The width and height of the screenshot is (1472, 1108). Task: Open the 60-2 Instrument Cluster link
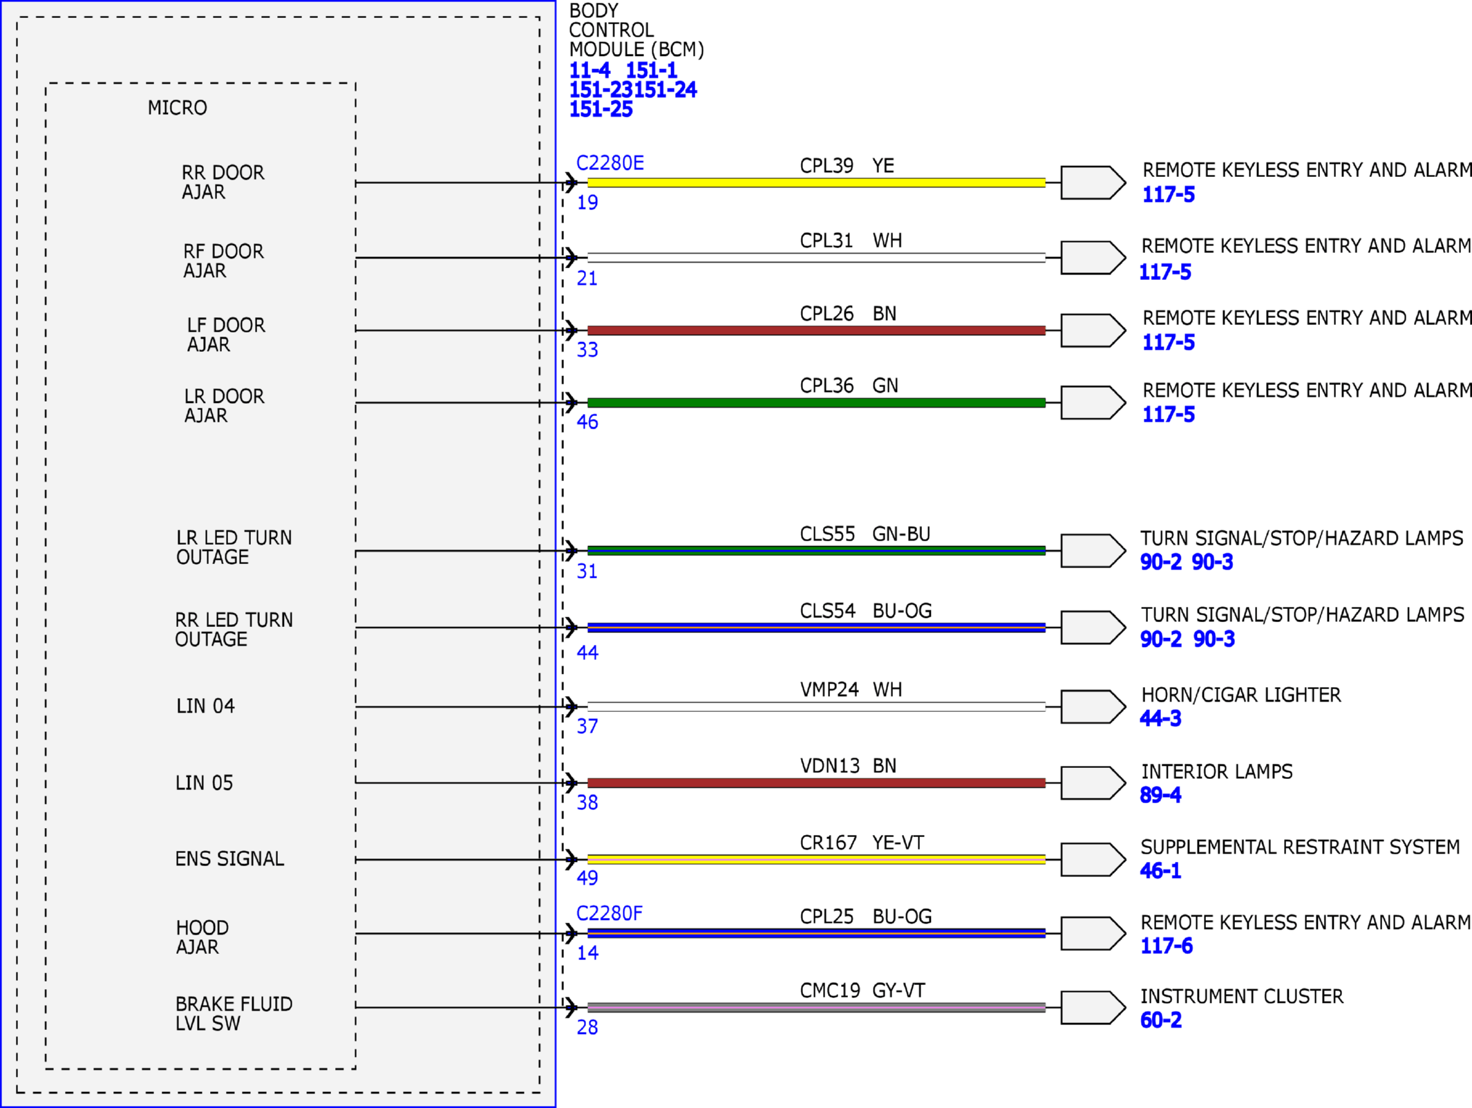pos(1161,1020)
